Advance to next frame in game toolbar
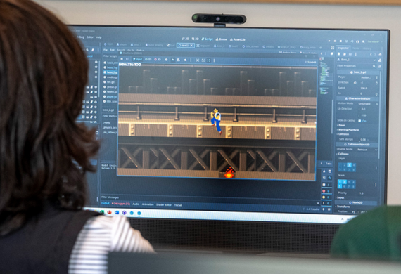This screenshot has width=401, height=274. (x=127, y=59)
